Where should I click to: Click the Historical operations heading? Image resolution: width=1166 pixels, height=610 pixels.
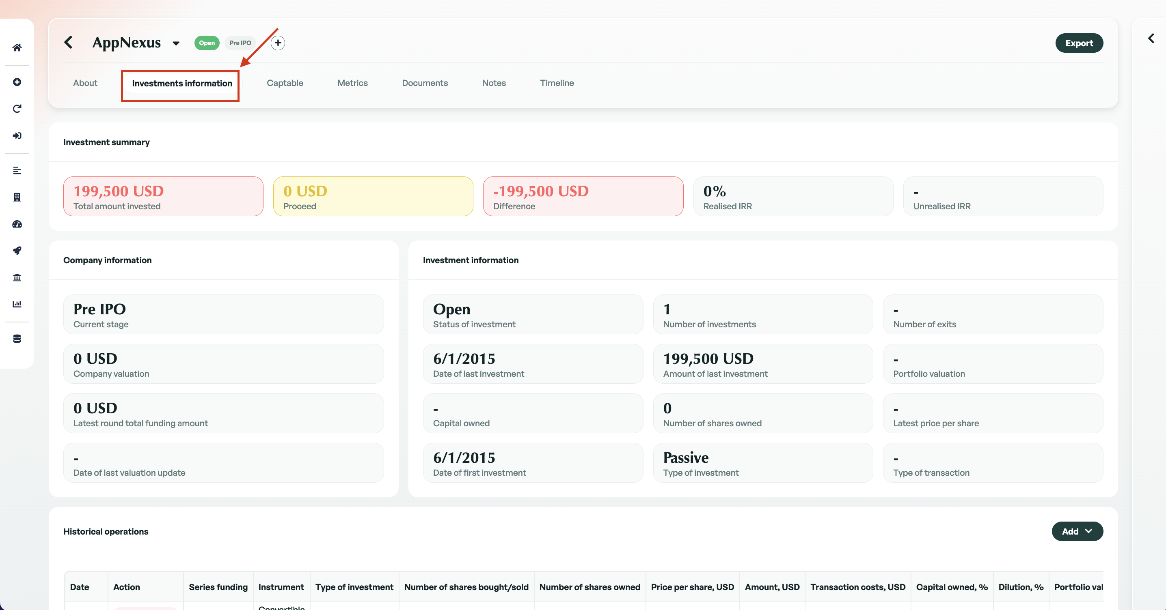(106, 531)
